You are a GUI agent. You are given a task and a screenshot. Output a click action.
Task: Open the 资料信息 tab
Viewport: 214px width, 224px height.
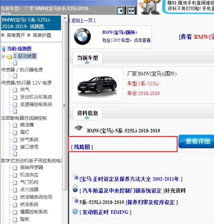point(87,114)
